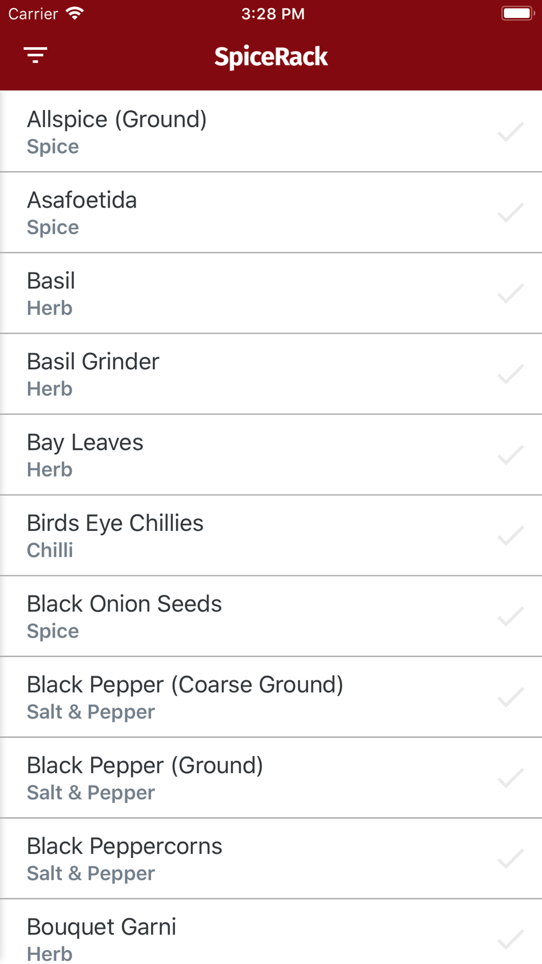
Task: Toggle the Asafoetida checkmark
Action: pos(511,213)
